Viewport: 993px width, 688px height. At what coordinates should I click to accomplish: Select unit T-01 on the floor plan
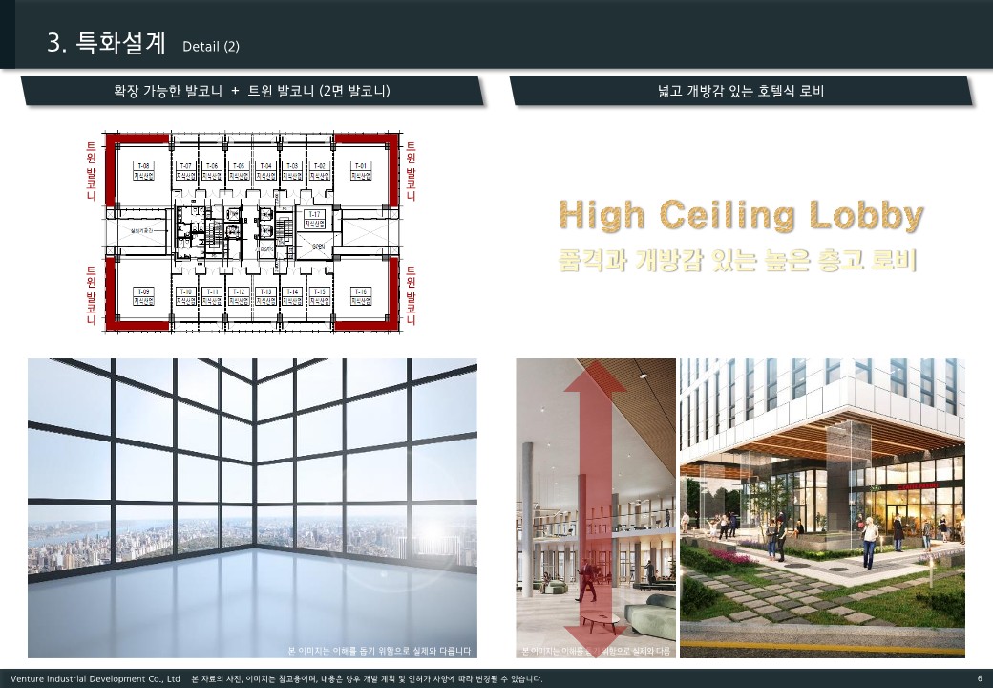[362, 171]
